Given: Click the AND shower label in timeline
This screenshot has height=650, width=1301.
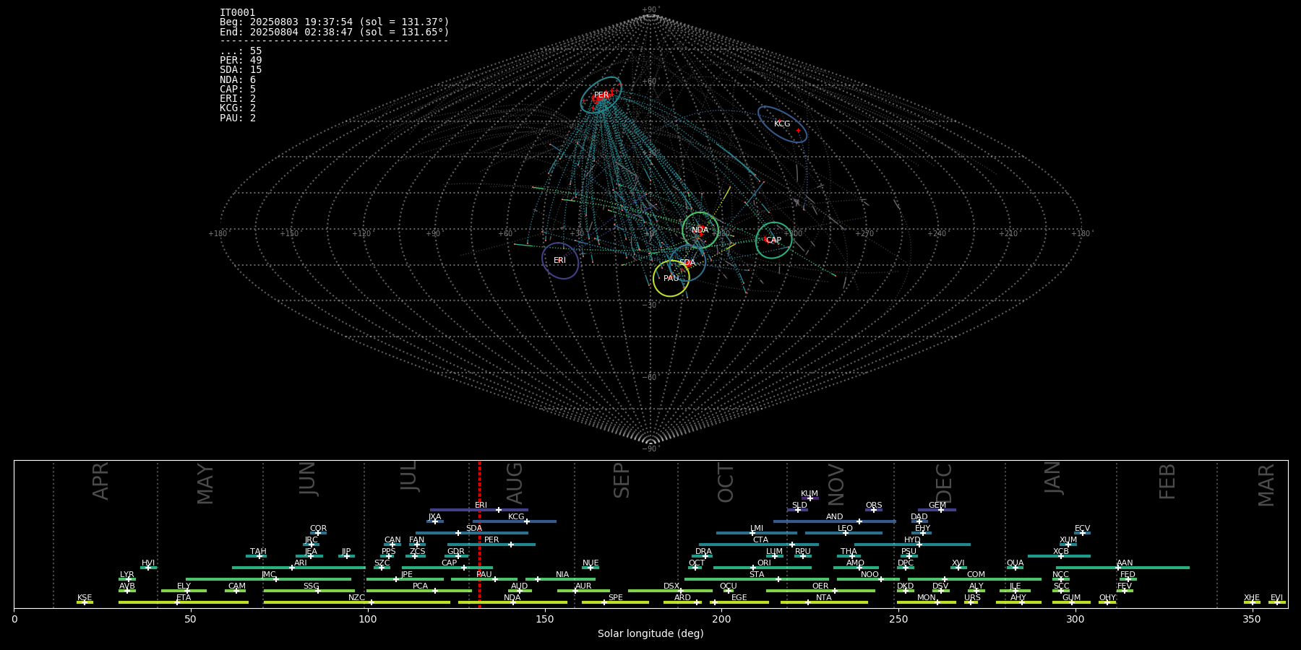Looking at the screenshot, I should 835,517.
